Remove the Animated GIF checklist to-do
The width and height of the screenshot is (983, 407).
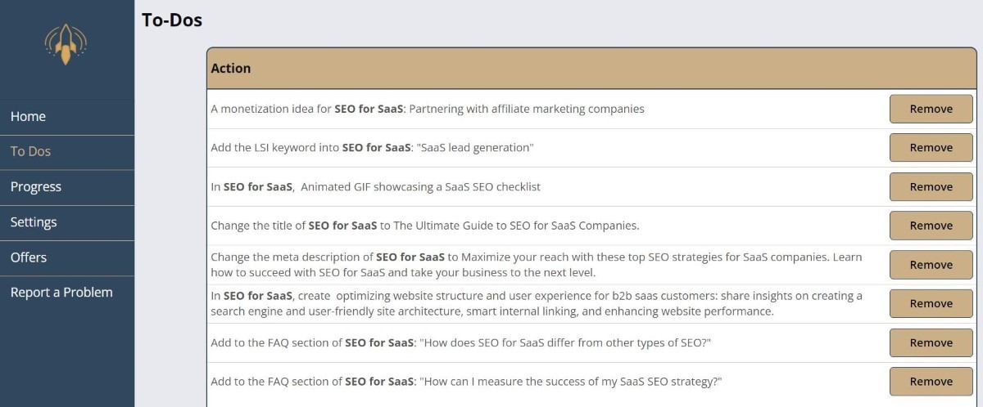coord(931,186)
